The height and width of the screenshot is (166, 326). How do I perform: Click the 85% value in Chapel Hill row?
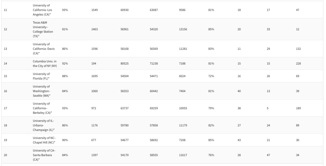pos(211,140)
